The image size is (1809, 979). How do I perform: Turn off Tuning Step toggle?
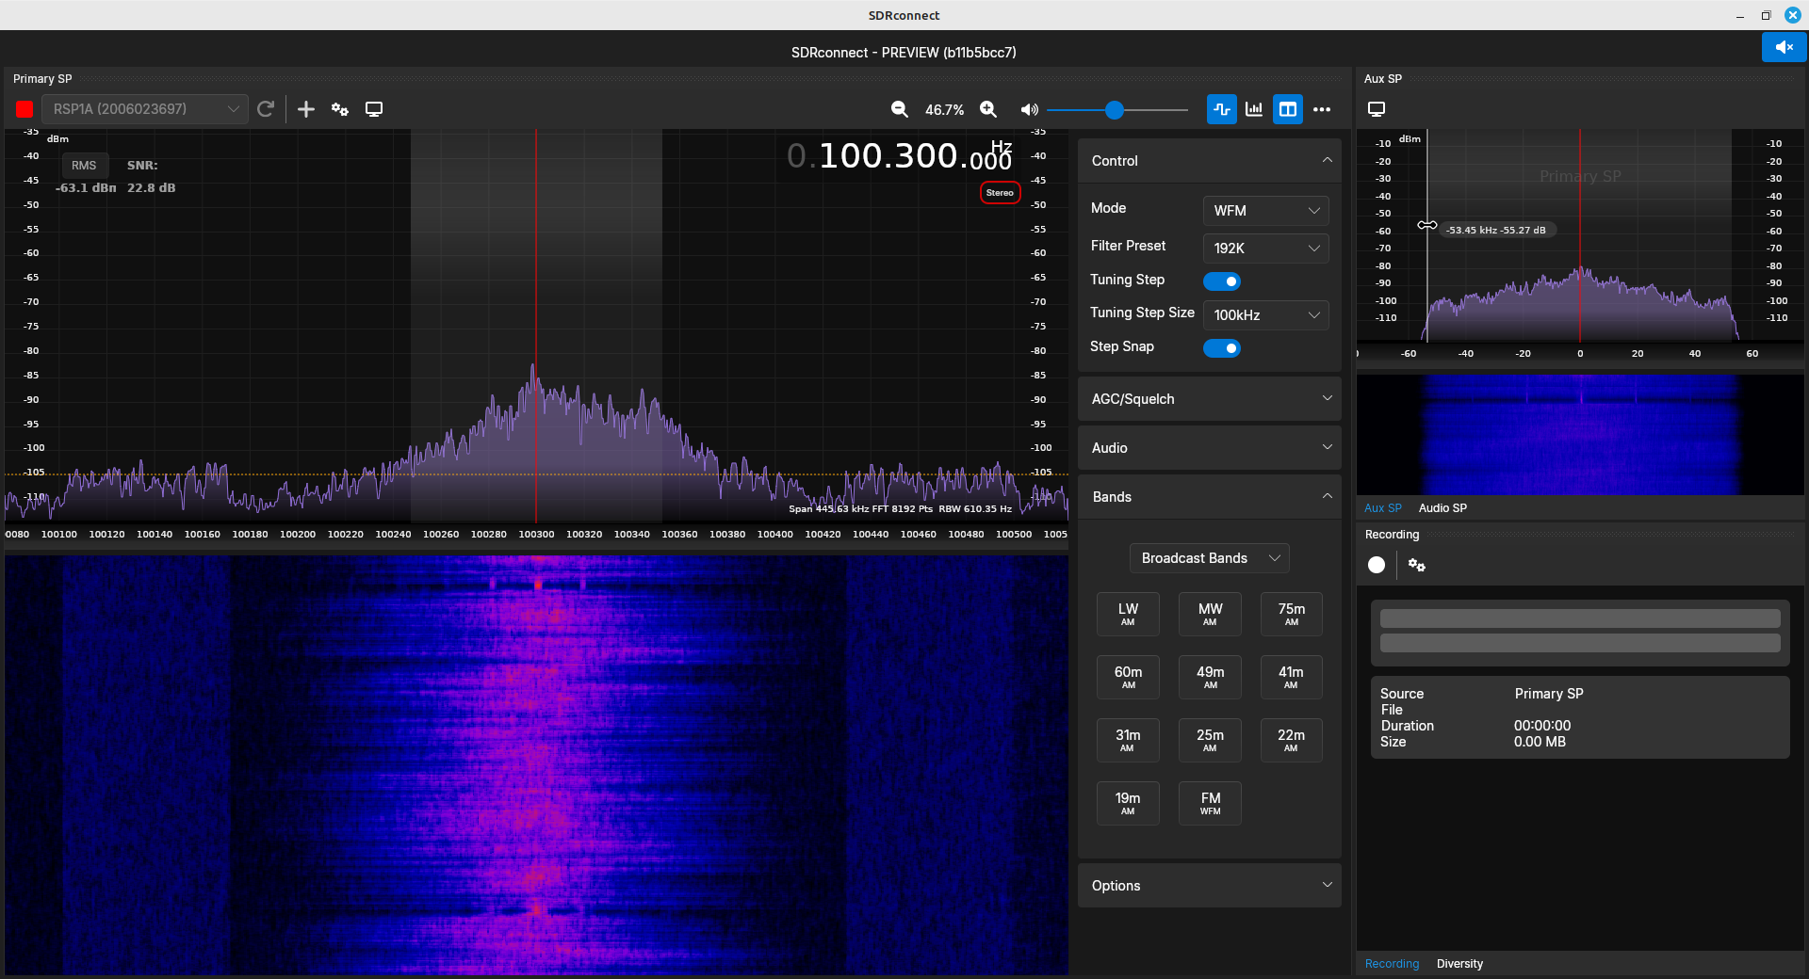click(1222, 281)
